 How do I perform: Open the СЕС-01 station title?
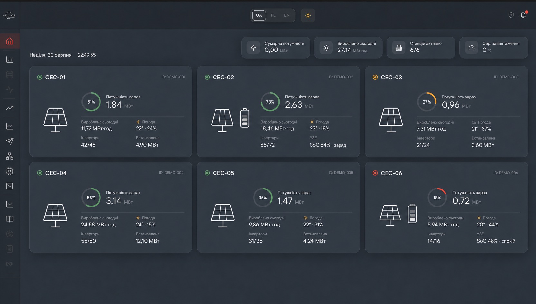[x=55, y=77]
